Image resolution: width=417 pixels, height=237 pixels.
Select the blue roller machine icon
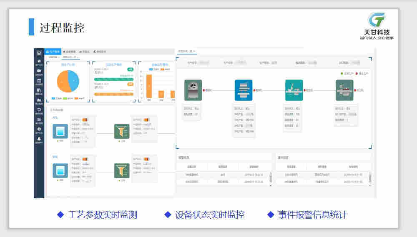click(244, 90)
